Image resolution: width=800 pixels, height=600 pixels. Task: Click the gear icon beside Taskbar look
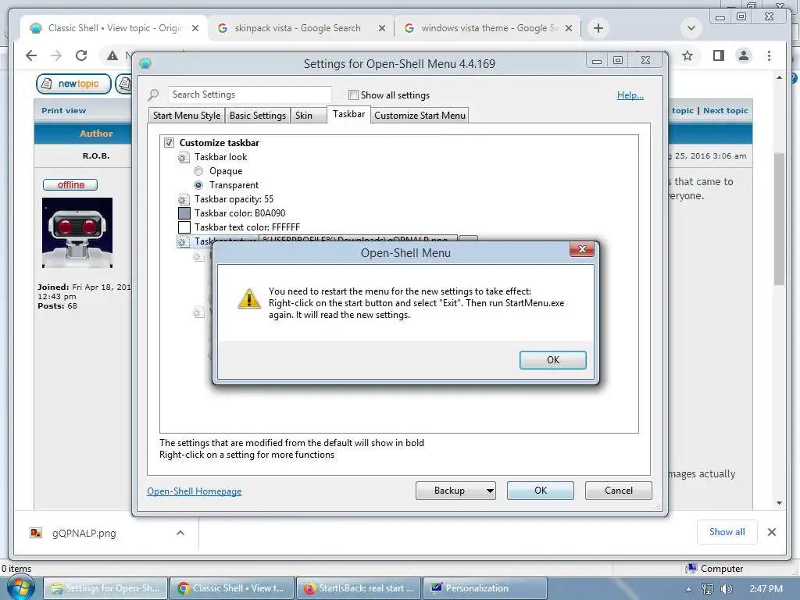[x=183, y=157]
